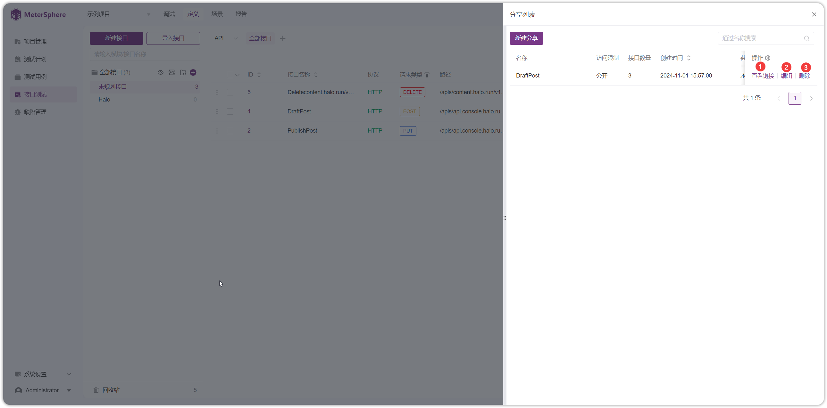Check the select-all checkbox in table header
The width and height of the screenshot is (827, 408).
point(230,75)
